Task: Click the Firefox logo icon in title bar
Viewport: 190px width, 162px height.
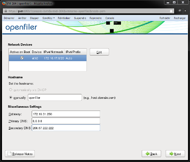Action: [4, 3]
